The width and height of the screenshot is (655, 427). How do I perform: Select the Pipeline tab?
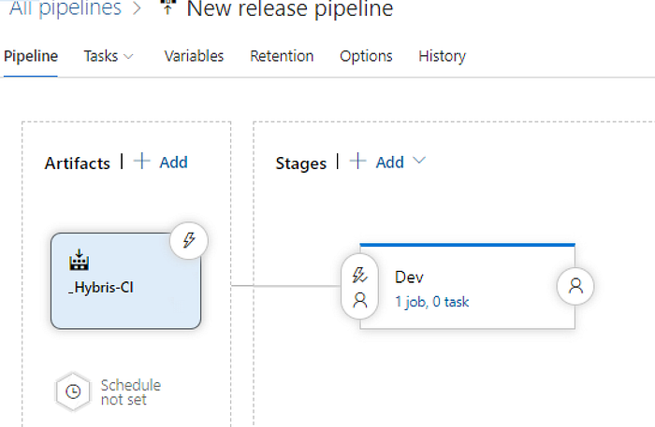(x=31, y=56)
